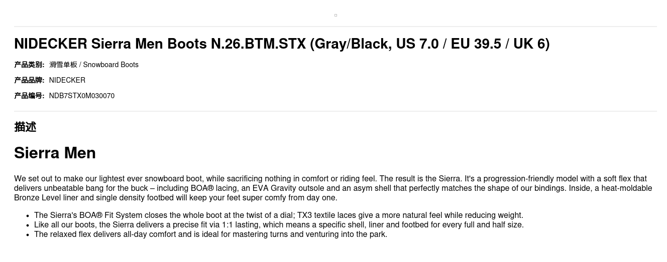Select the 滑雪单板 / Snowboard Boots category value

coord(94,65)
